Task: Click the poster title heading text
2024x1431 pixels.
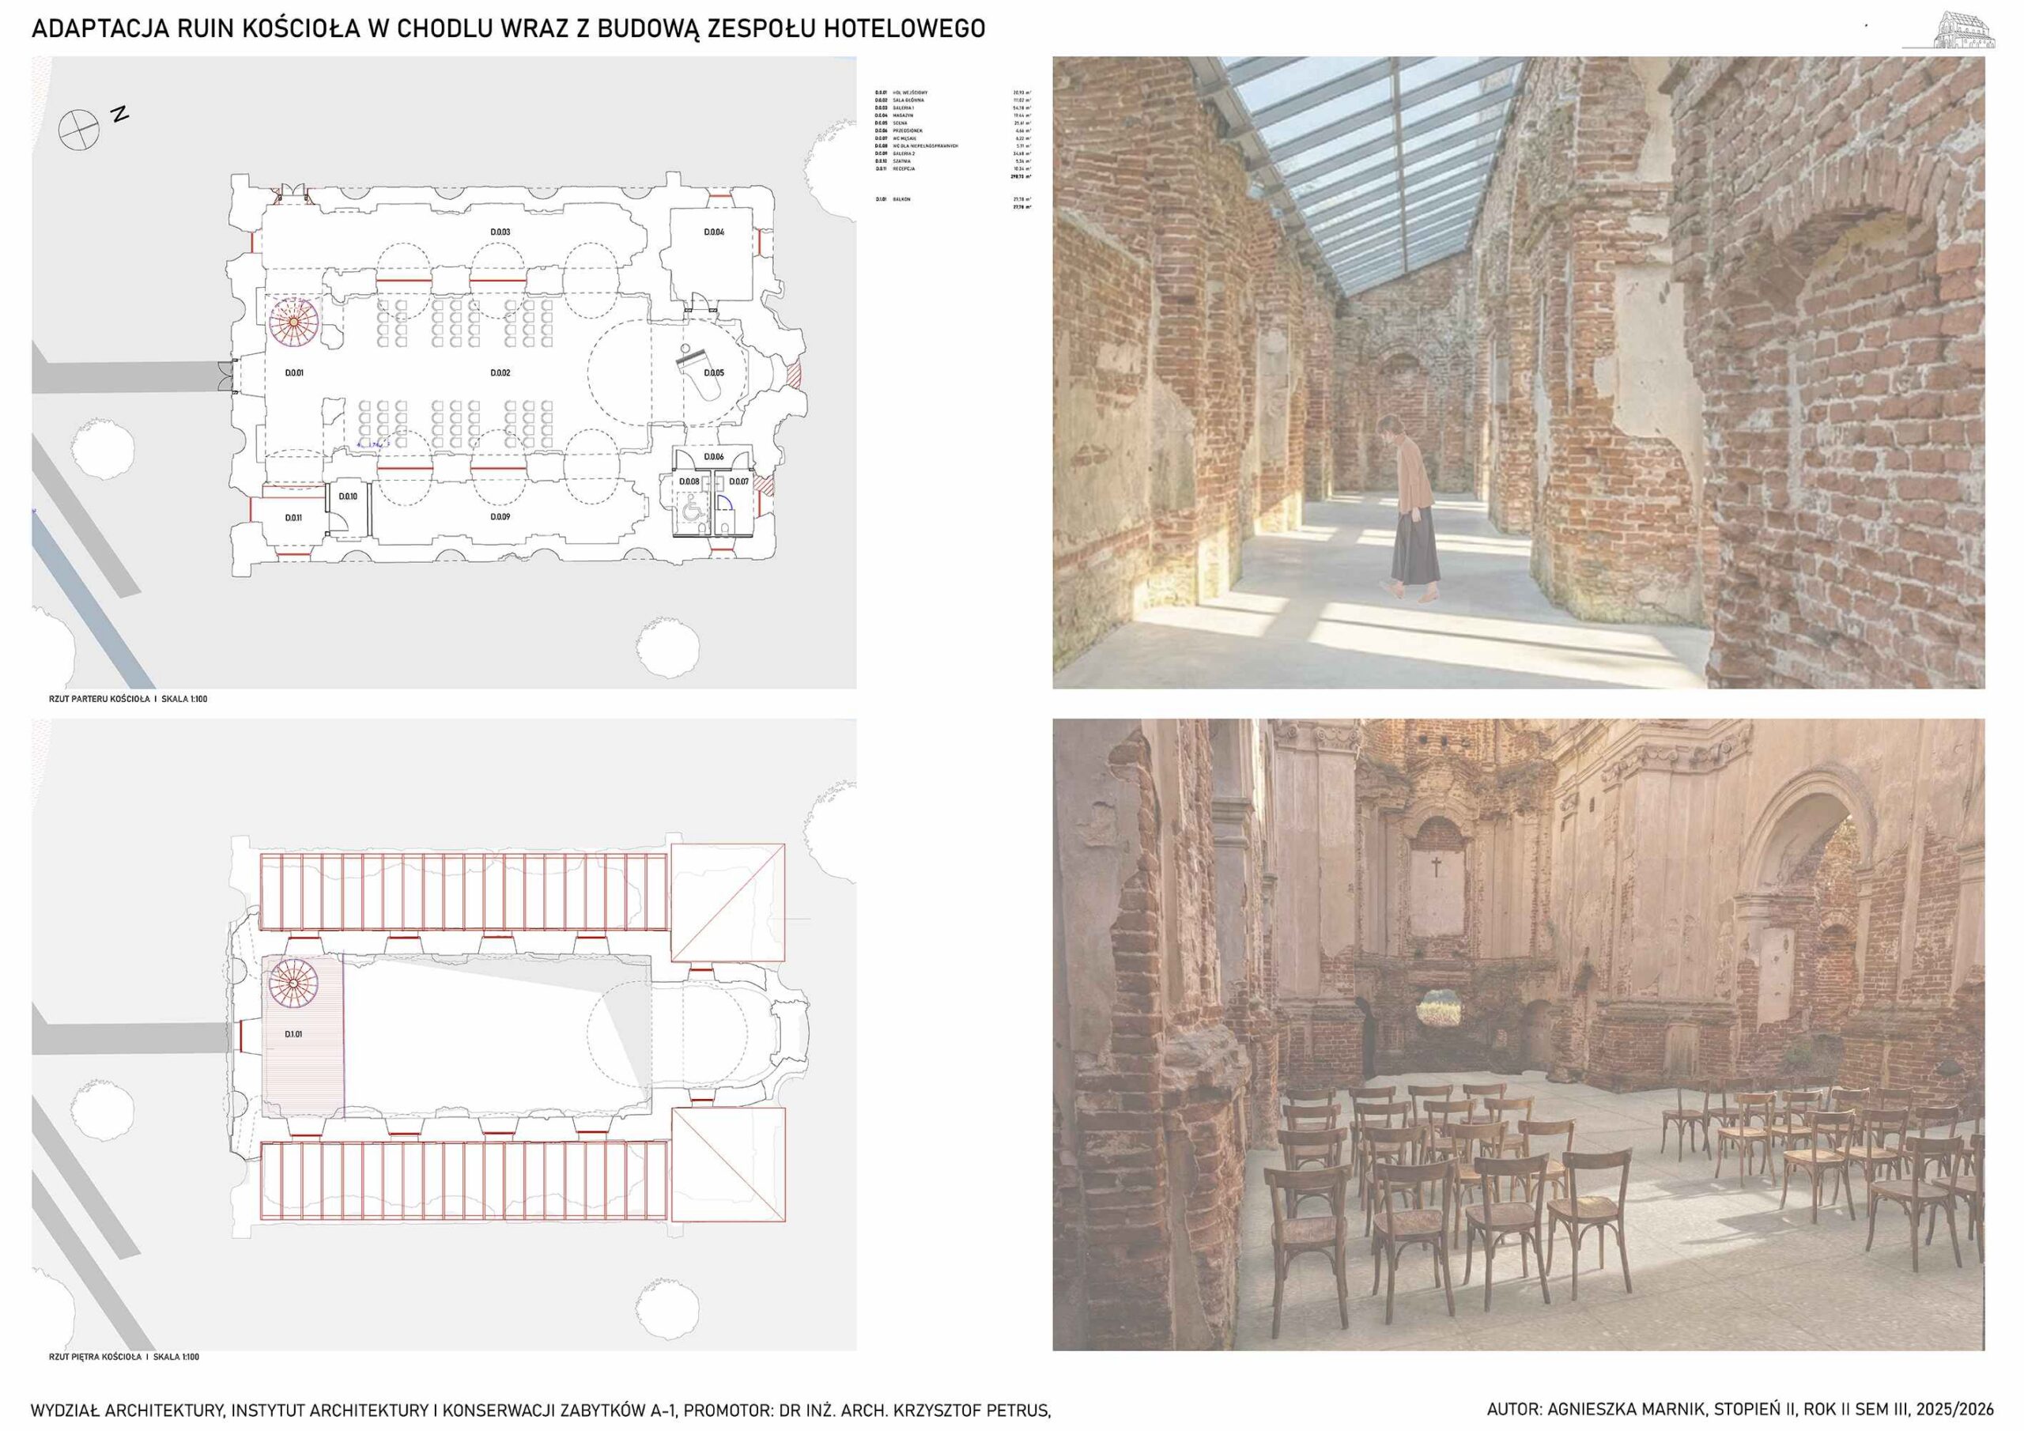Action: (508, 29)
